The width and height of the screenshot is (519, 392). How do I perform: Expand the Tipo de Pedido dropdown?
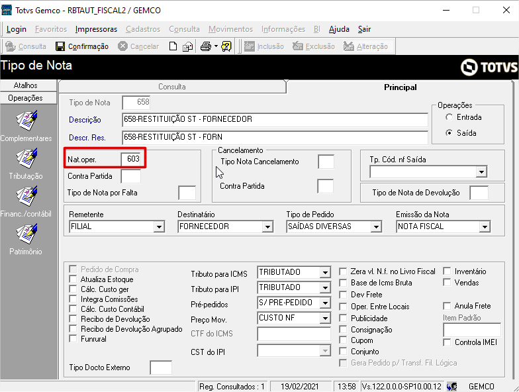click(x=376, y=226)
